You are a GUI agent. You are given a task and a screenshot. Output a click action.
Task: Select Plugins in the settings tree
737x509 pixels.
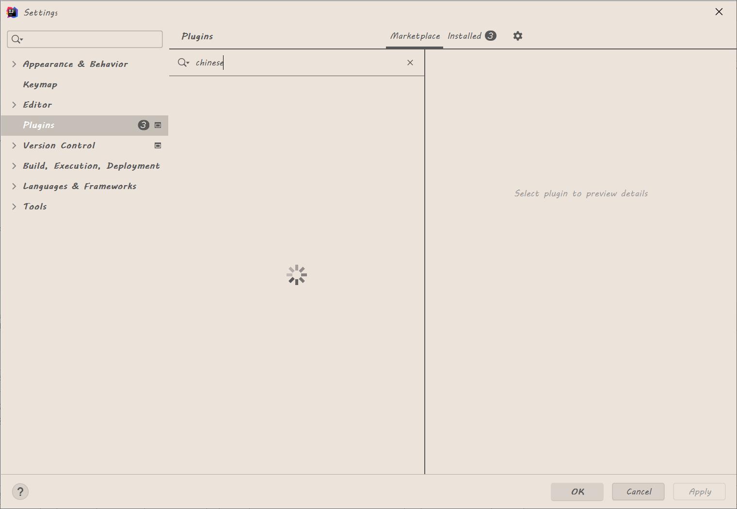point(84,125)
